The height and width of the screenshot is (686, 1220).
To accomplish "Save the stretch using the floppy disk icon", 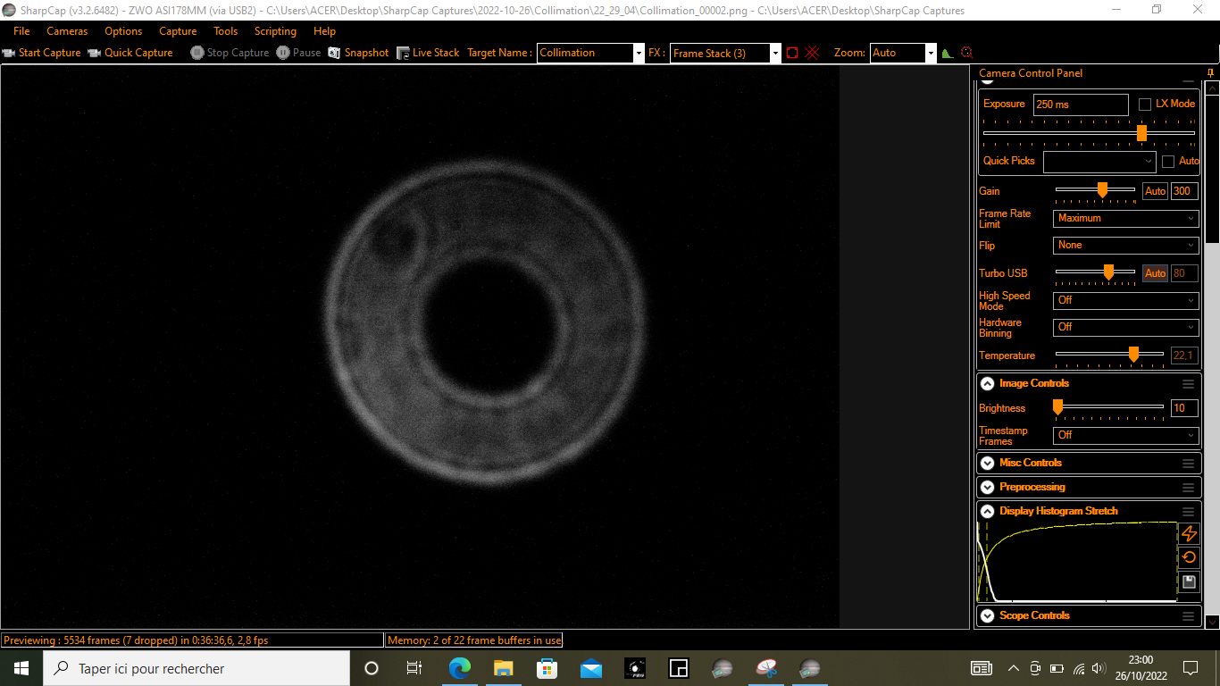I will click(1190, 582).
